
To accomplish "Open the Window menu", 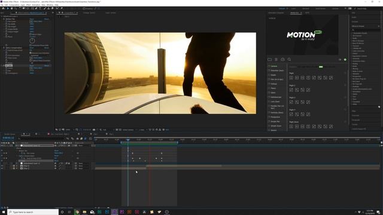I will point(50,5).
